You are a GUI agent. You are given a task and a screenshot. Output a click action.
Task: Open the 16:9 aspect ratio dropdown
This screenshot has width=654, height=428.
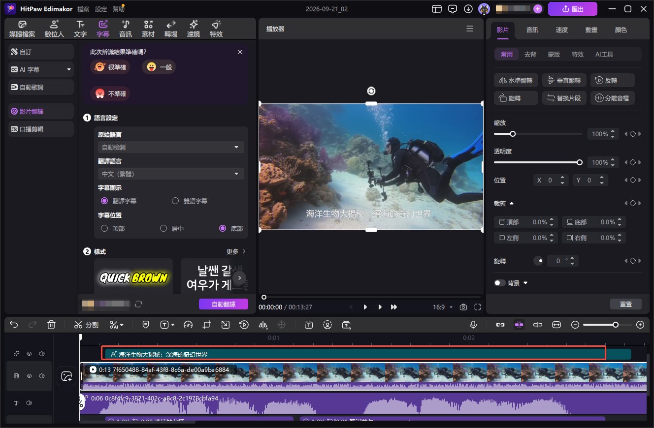point(442,307)
